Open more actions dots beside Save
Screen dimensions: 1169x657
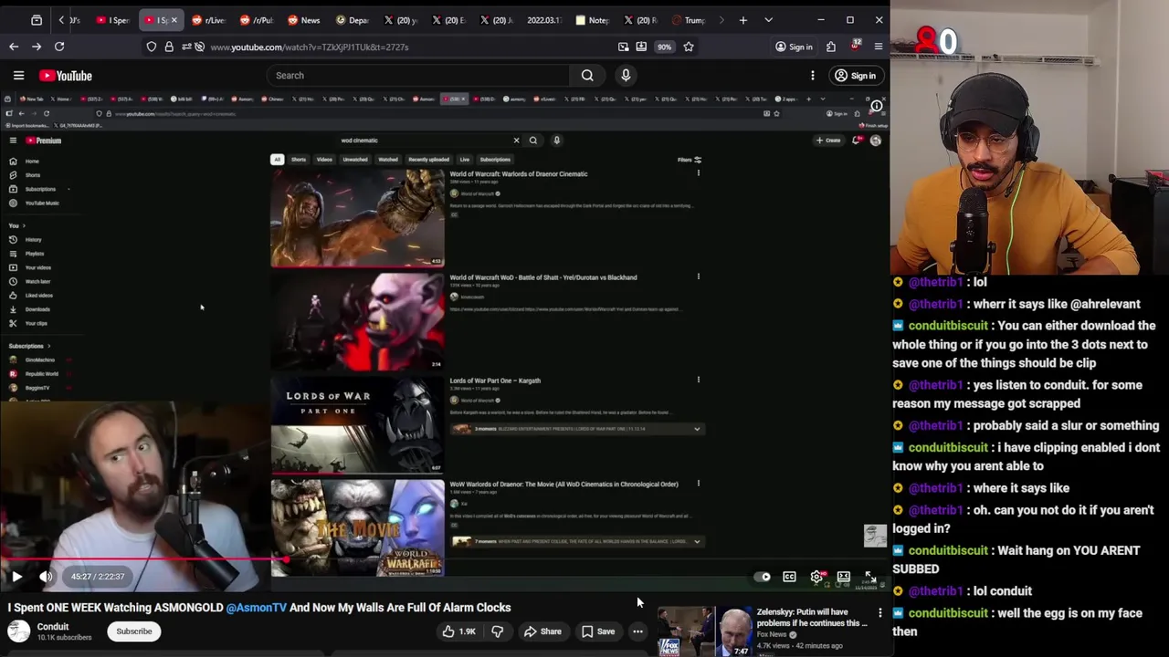pos(638,631)
